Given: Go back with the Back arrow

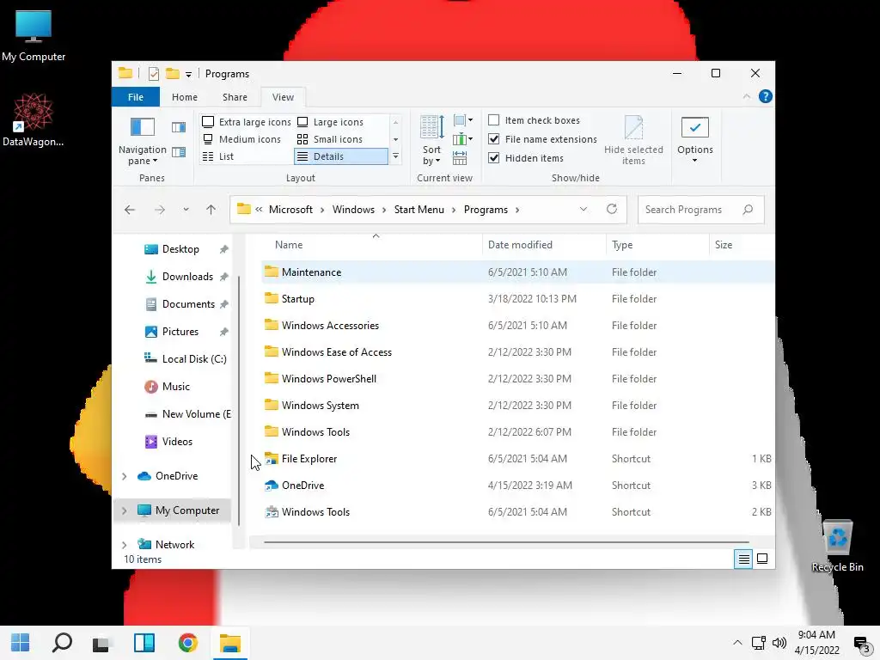Looking at the screenshot, I should tap(130, 210).
